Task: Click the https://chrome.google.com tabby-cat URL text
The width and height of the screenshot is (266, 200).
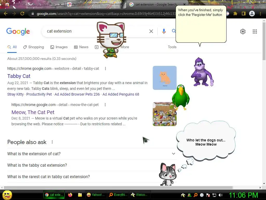Action: click(x=53, y=68)
